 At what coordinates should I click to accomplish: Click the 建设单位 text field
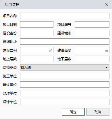pyautogui.click(x=65, y=85)
